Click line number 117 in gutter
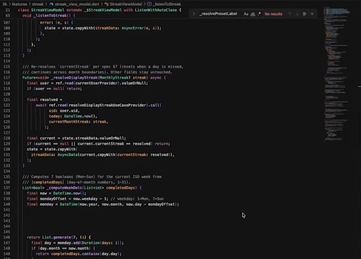Screen dimensions: 361x259 coord(7,77)
